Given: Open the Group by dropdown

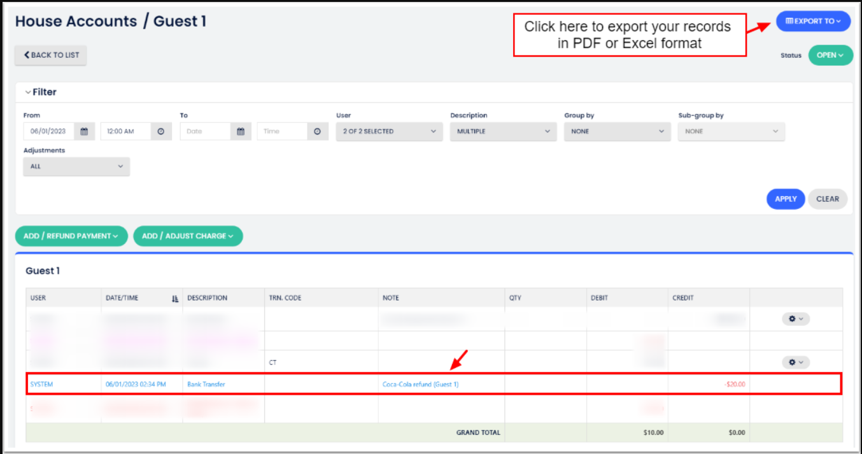Looking at the screenshot, I should pos(617,131).
